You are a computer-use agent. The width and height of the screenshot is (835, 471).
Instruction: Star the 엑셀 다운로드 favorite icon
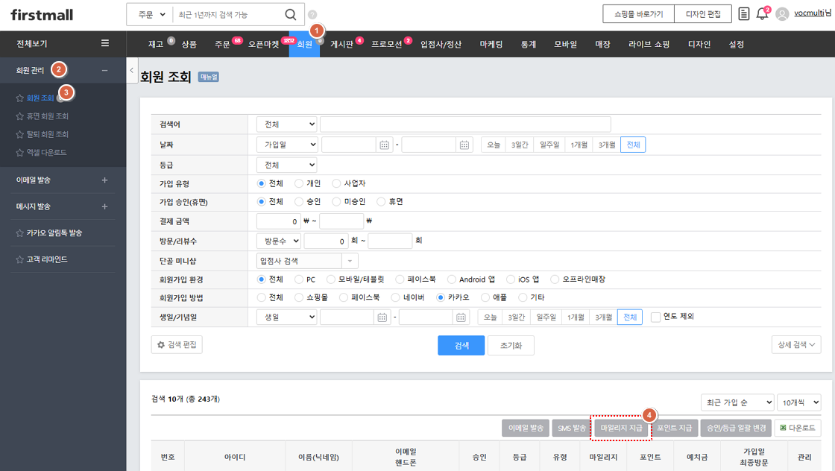click(x=19, y=152)
